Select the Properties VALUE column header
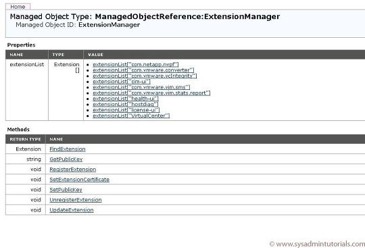365x248 pixels. pyautogui.click(x=224, y=55)
